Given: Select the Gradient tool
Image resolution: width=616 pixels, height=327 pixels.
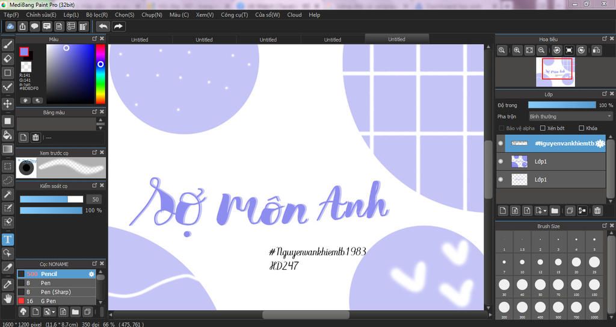Looking at the screenshot, I should 7,149.
